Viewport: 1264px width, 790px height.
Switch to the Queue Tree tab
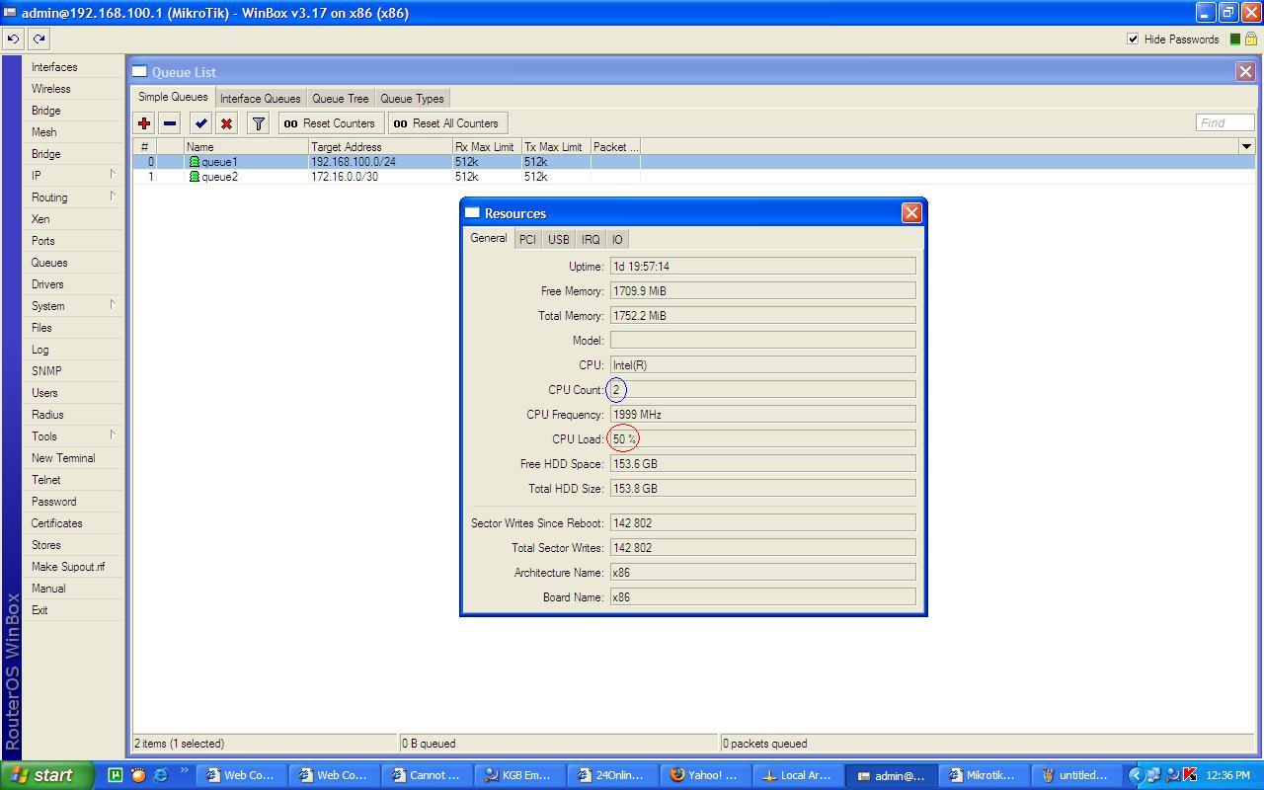click(340, 98)
